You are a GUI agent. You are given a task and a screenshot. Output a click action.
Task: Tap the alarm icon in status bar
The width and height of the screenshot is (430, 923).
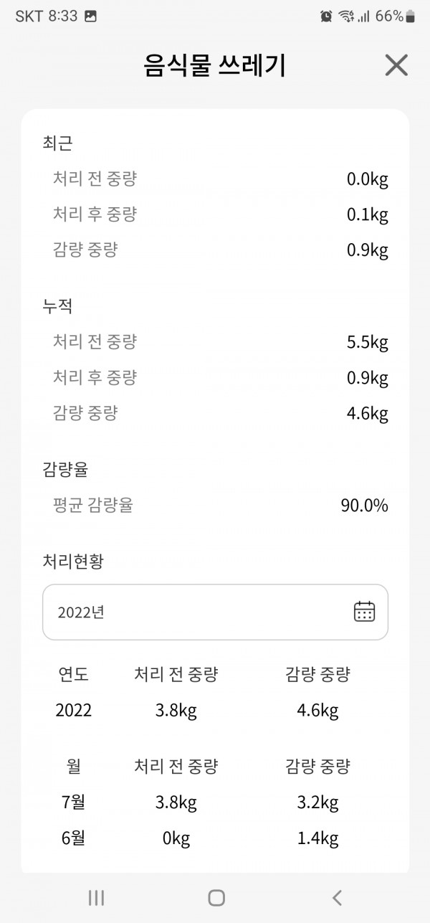point(326,16)
